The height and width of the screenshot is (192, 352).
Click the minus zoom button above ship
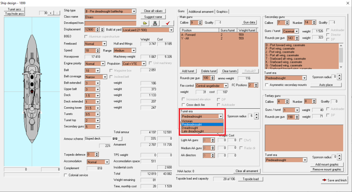pos(57,13)
